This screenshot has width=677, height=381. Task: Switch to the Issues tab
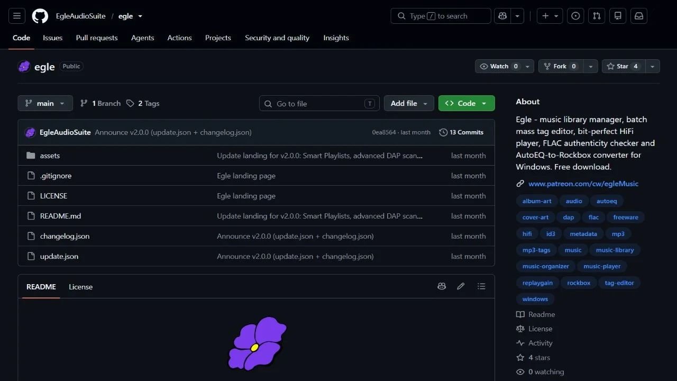coord(52,38)
